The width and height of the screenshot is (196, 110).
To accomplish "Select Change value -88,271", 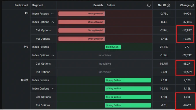I will [187, 64].
